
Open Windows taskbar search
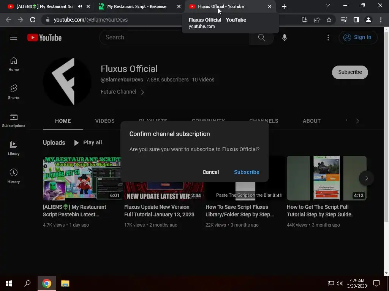pos(27,283)
